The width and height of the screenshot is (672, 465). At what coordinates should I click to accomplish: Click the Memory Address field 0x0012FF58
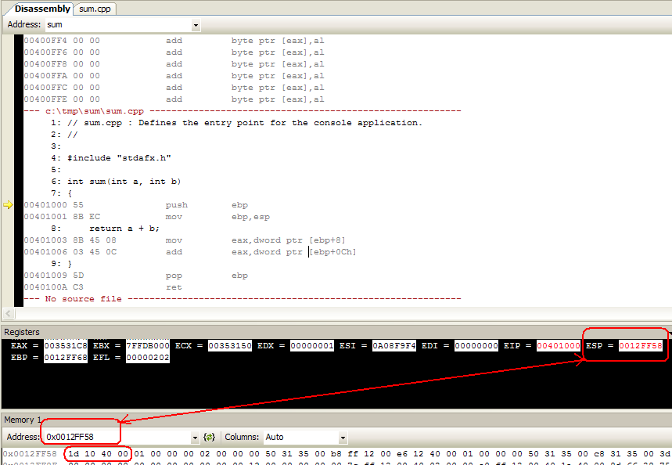pos(117,437)
